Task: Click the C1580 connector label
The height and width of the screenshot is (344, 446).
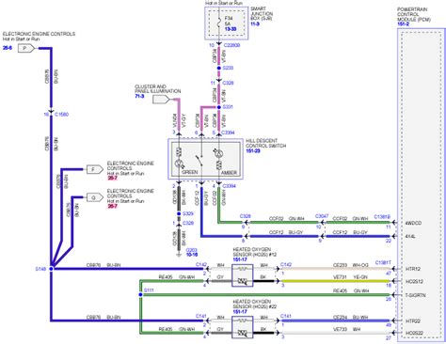Action: point(61,115)
